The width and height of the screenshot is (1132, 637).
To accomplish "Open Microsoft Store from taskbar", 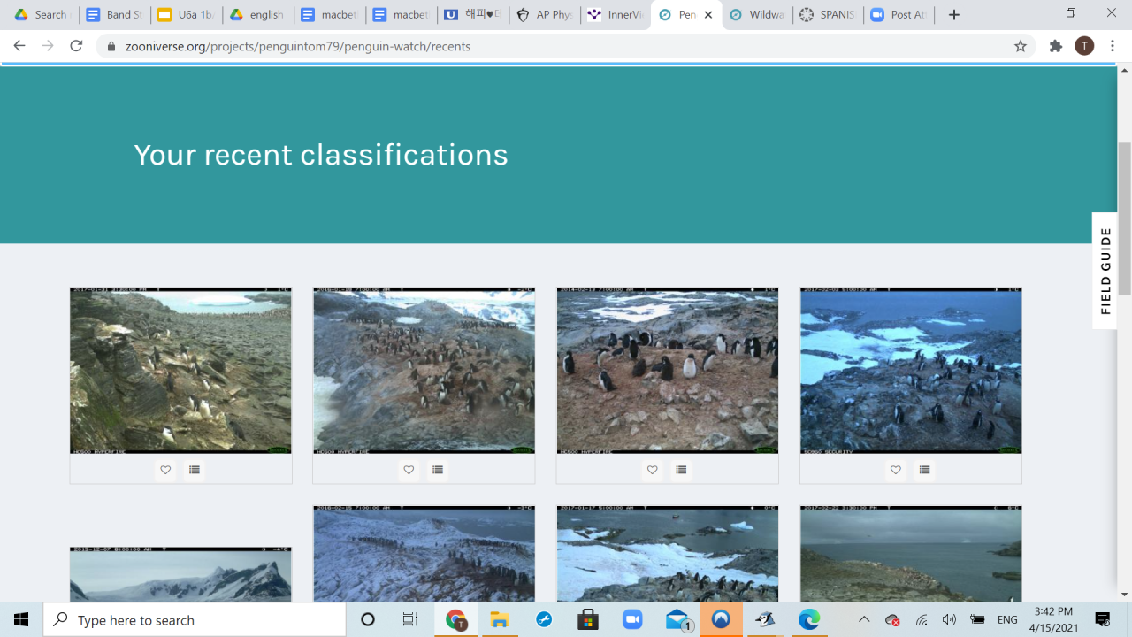I will (x=588, y=619).
